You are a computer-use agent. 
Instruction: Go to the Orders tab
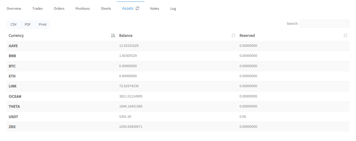point(59,9)
